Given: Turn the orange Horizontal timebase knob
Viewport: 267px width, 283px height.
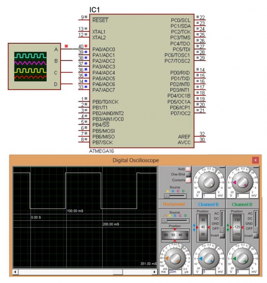Looking at the screenshot, I should (x=175, y=258).
